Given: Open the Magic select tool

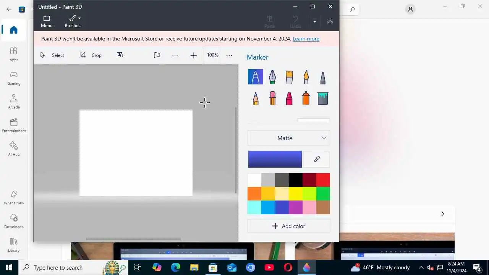Looking at the screenshot, I should 120,55.
